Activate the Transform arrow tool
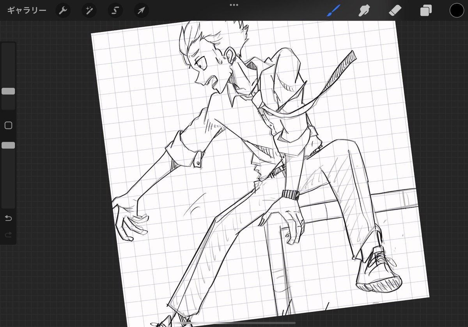Viewport: 468px width, 327px height. click(x=141, y=11)
